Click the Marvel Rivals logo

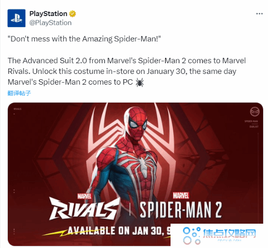point(85,206)
